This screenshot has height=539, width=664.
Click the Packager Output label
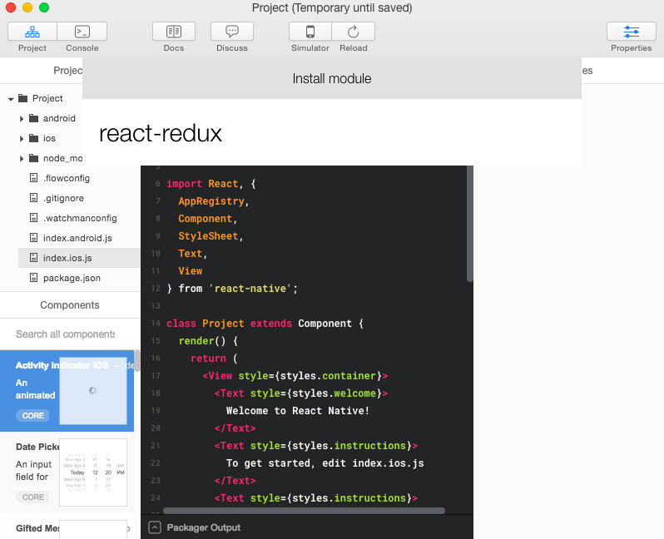pyautogui.click(x=204, y=527)
